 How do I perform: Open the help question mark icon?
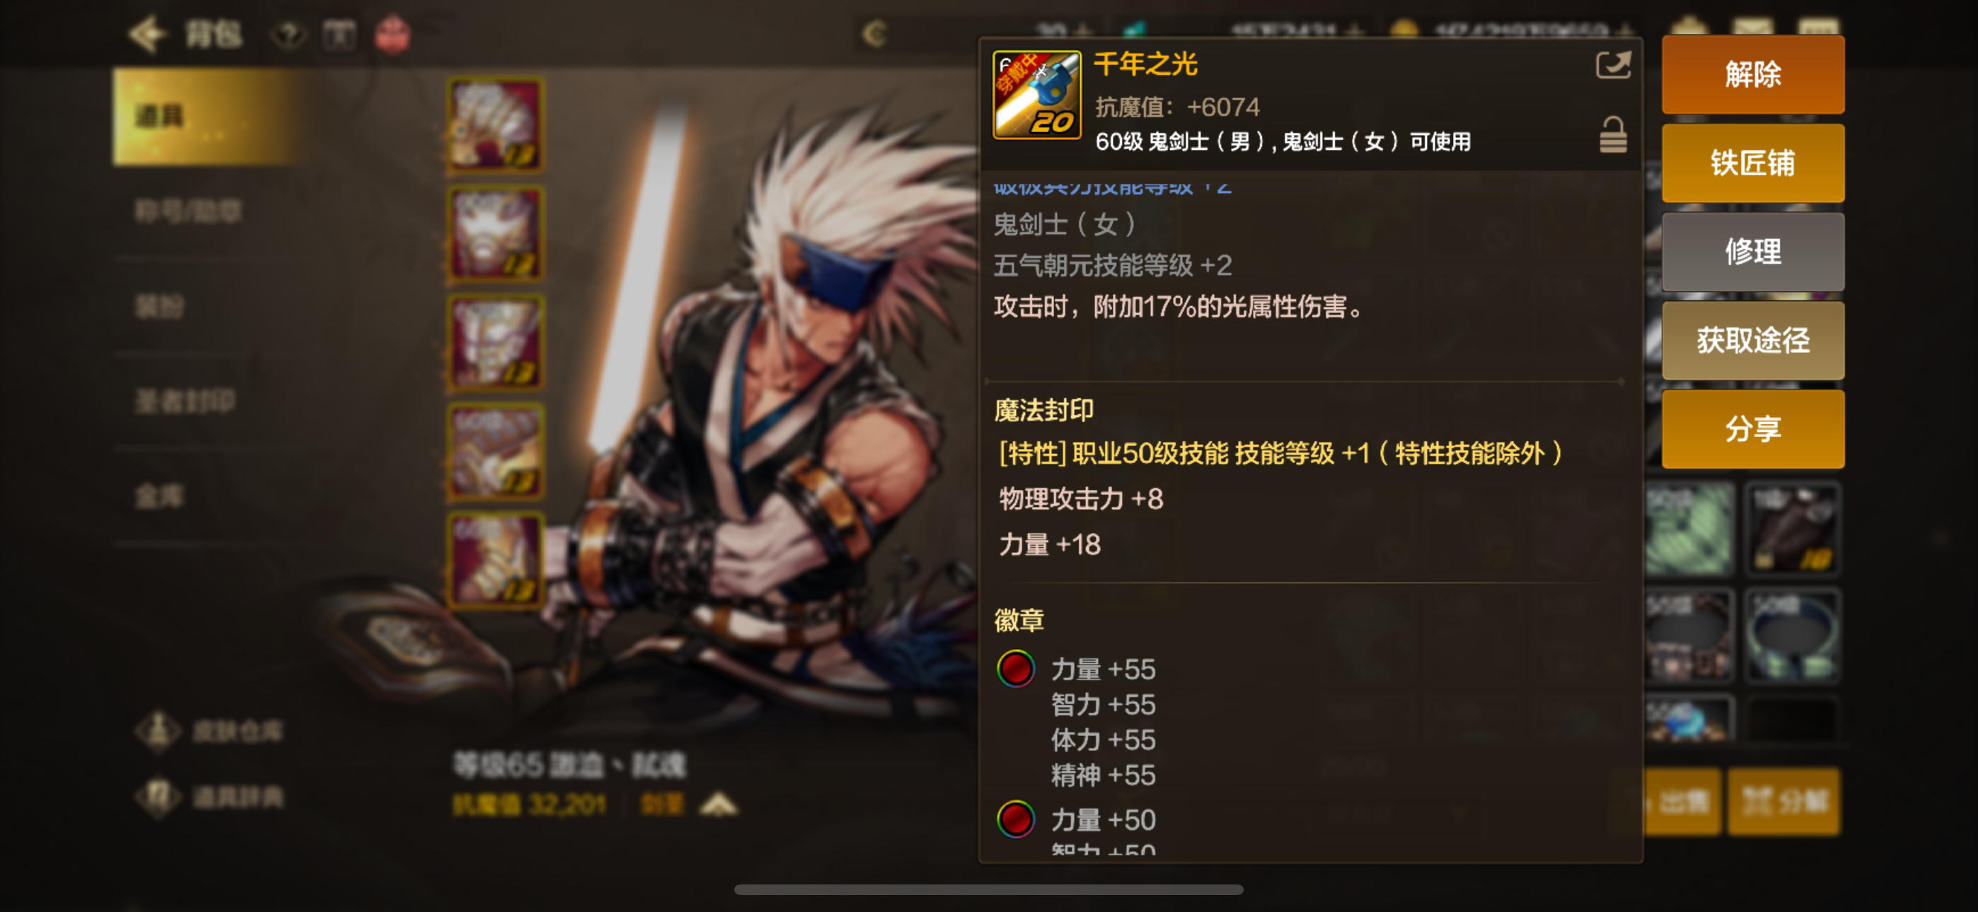point(288,35)
